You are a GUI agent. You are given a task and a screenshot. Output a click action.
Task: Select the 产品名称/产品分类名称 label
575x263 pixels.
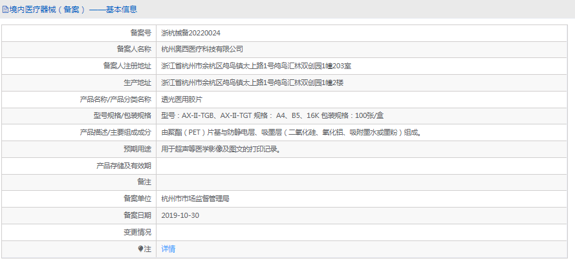click(116, 99)
